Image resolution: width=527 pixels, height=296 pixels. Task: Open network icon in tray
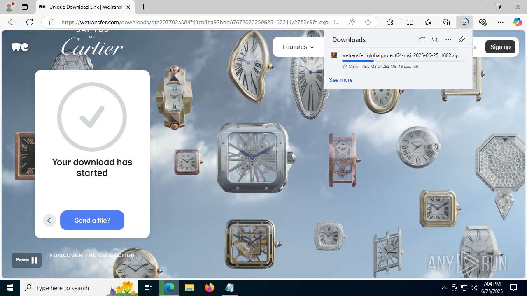[464, 288]
